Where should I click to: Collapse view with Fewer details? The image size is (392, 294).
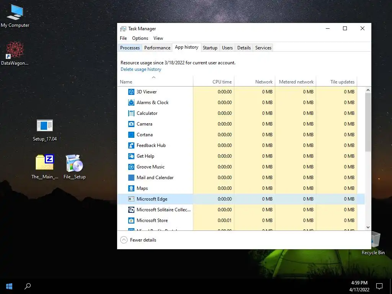(x=138, y=240)
